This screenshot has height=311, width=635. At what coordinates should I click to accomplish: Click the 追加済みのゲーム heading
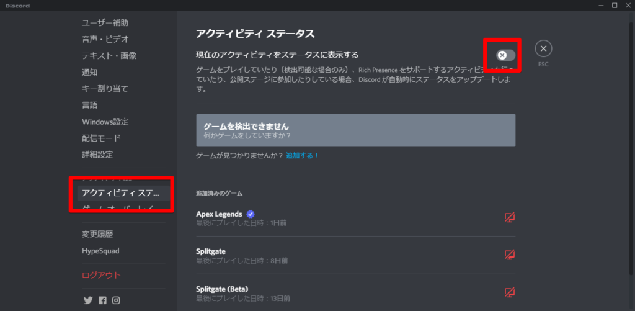tap(219, 194)
